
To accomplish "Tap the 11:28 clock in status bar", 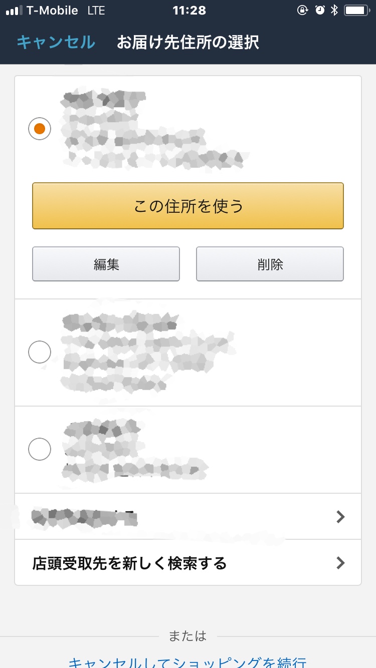I will (x=189, y=11).
